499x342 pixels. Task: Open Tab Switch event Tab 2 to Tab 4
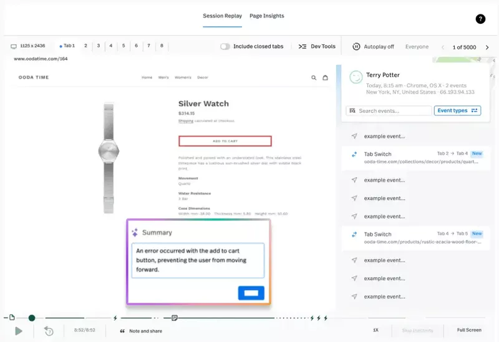point(415,158)
